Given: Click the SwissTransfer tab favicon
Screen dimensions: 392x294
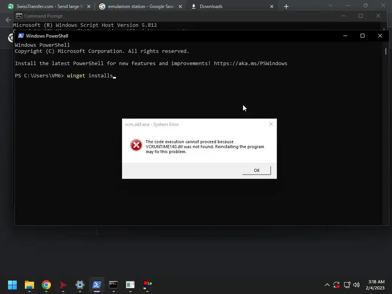Looking at the screenshot, I should (10, 6).
